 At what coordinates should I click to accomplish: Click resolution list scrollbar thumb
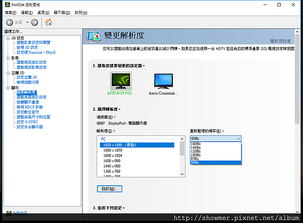tap(182, 148)
